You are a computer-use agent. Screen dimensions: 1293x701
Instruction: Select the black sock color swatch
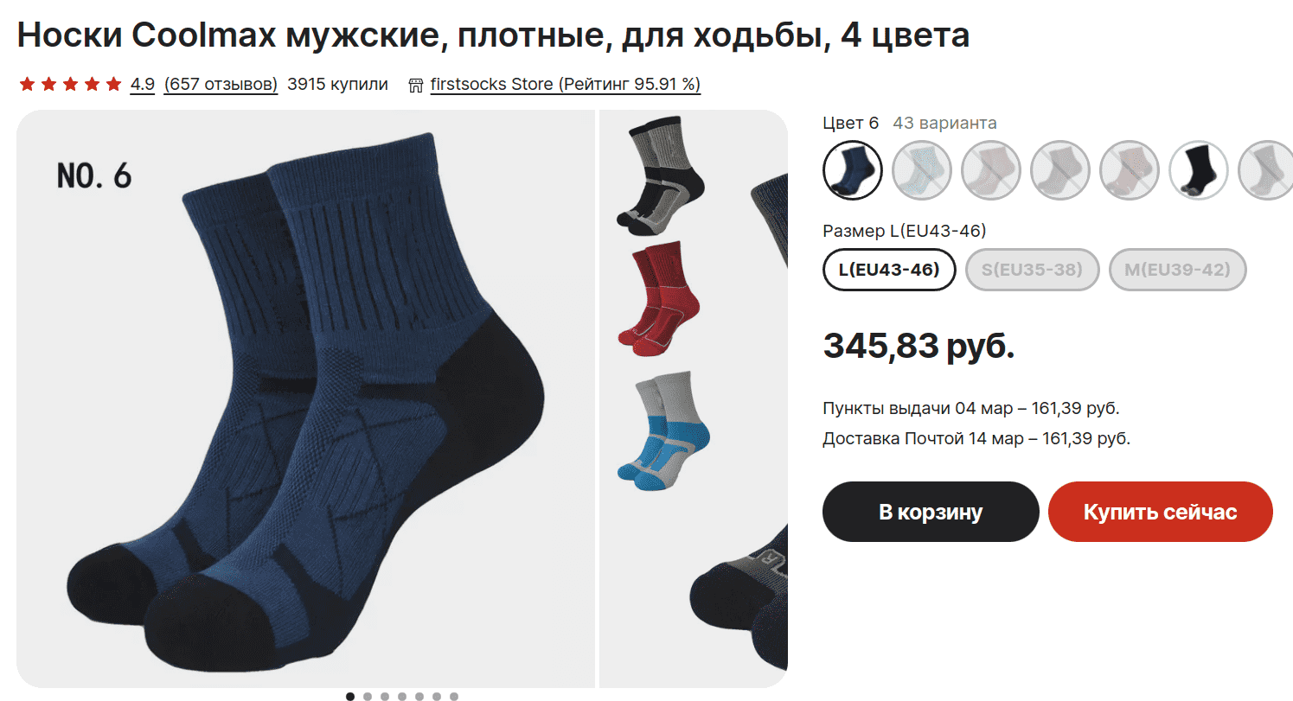[1198, 170]
